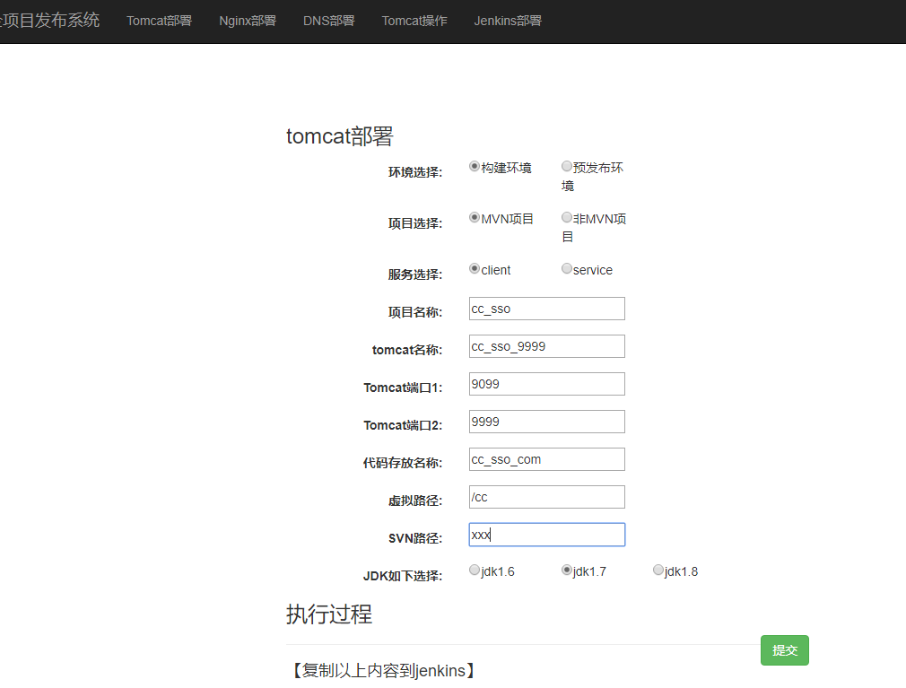Click the 环境选择 label text

coord(414,172)
